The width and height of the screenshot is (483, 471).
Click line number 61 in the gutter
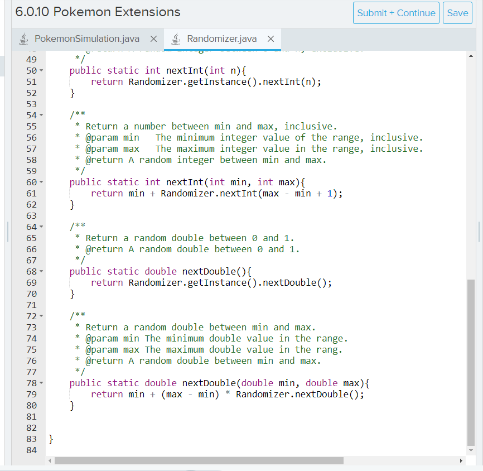pos(31,193)
